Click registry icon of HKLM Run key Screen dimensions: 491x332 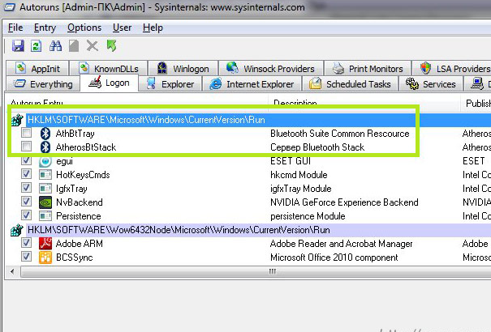17,120
